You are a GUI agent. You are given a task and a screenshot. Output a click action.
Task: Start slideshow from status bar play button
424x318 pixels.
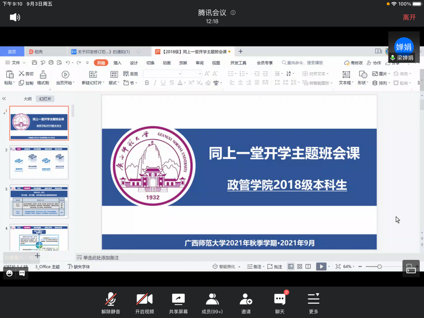321,267
